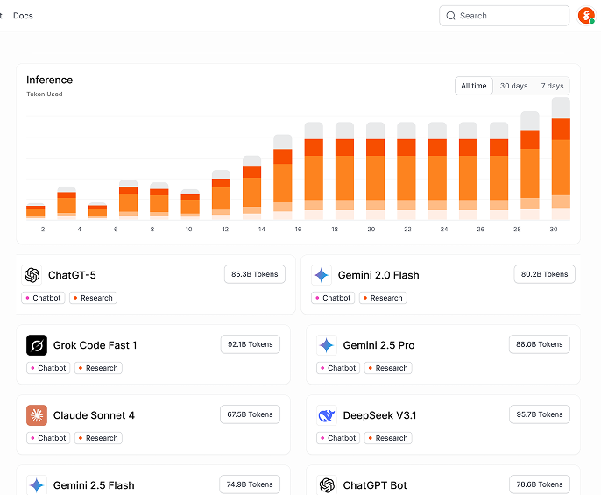Select the Chatbot tag under Gemini 2.5 Pro
601x495 pixels.
(x=338, y=368)
